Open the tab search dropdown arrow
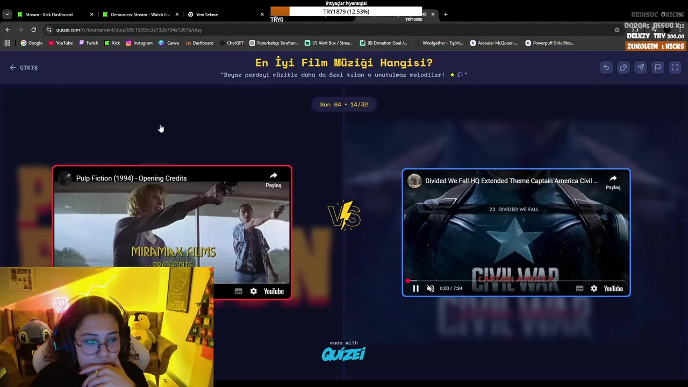688x387 pixels. point(7,15)
